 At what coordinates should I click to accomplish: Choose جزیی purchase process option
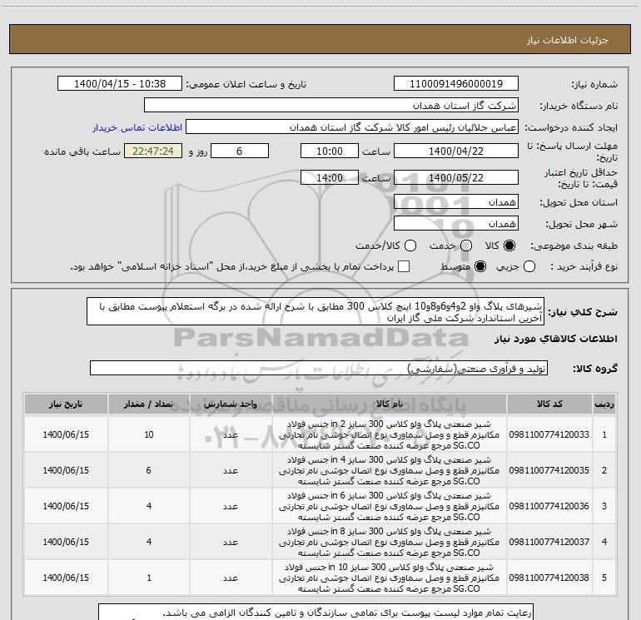[x=529, y=266]
